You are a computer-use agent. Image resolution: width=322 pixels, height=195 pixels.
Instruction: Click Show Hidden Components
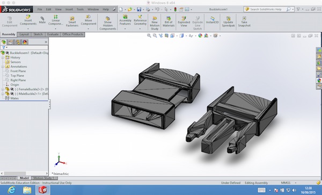(108, 23)
